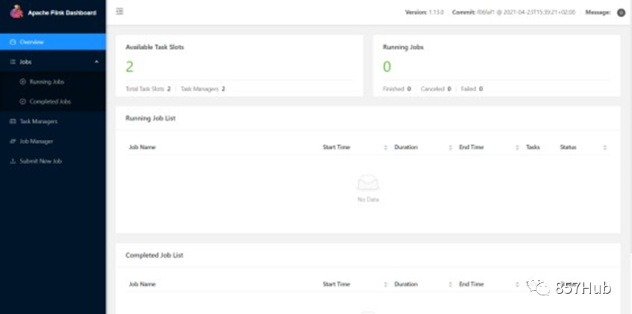This screenshot has width=632, height=314.
Task: Click Job Name header in Completed Job List
Action: click(142, 284)
